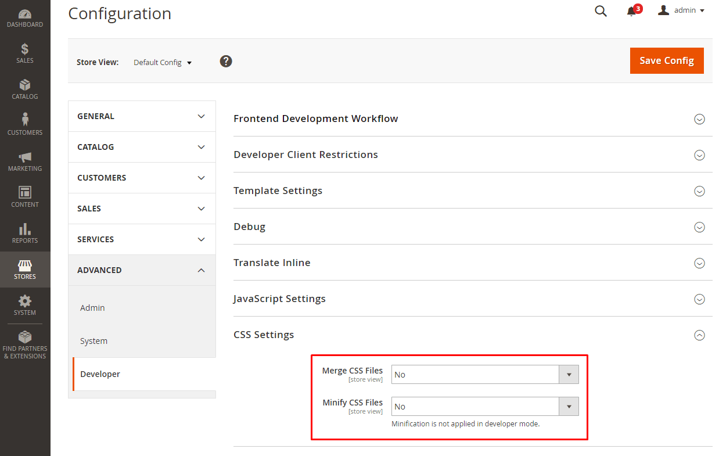Open the global search magnifier
Image resolution: width=719 pixels, height=456 pixels.
tap(601, 10)
